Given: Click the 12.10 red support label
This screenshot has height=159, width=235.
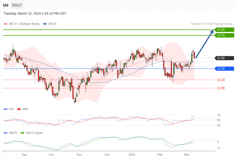Looking at the screenshot, I should click(x=221, y=80).
